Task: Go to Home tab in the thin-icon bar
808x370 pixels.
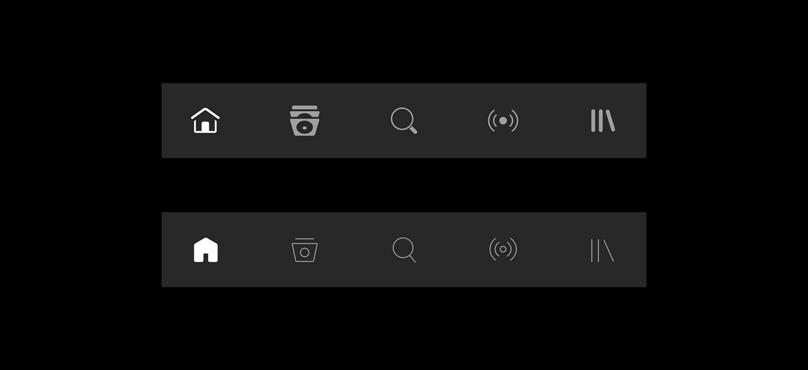Action: tap(205, 250)
